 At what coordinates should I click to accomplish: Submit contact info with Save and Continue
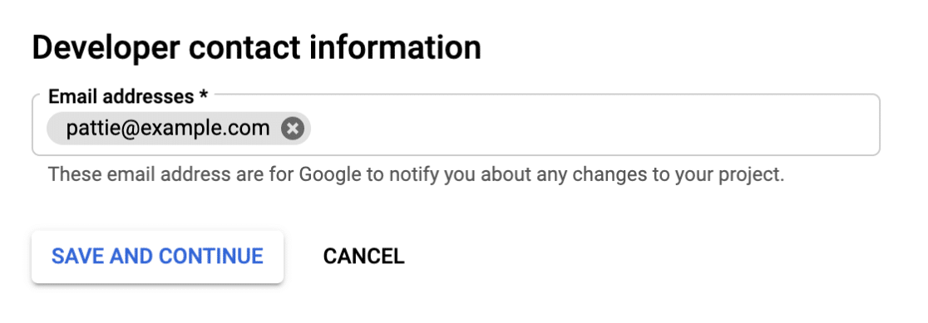click(157, 257)
